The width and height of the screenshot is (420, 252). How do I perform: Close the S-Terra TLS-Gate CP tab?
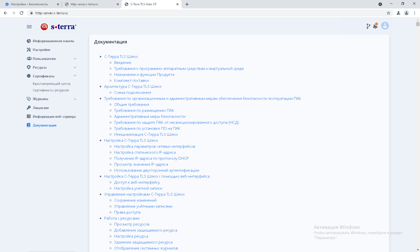coord(177,4)
